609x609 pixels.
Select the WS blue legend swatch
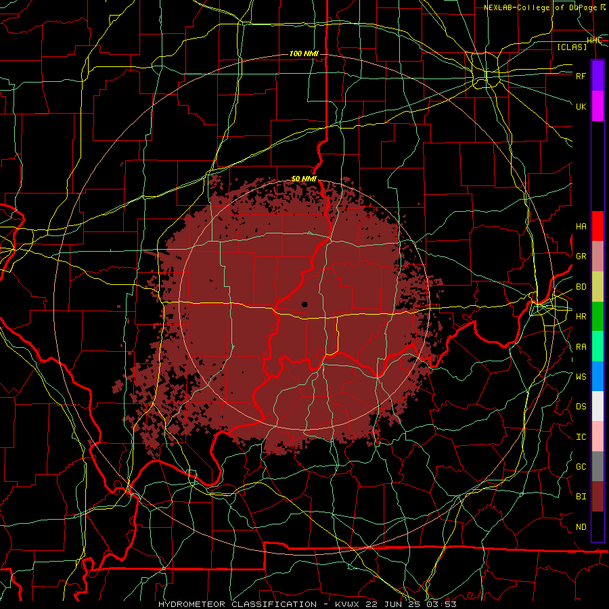pos(597,376)
